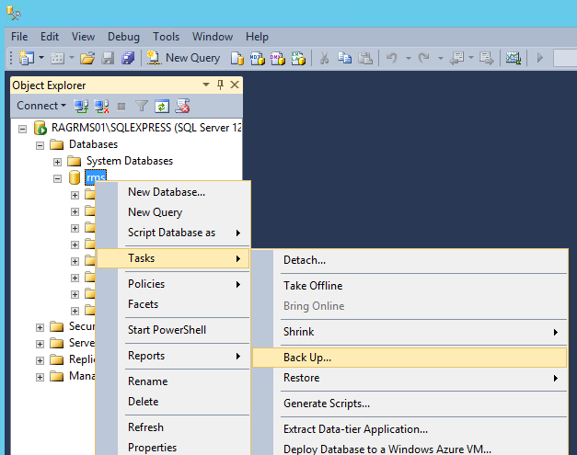Viewport: 577px width, 455px height.
Task: Open the Edit menu
Action: click(x=50, y=37)
